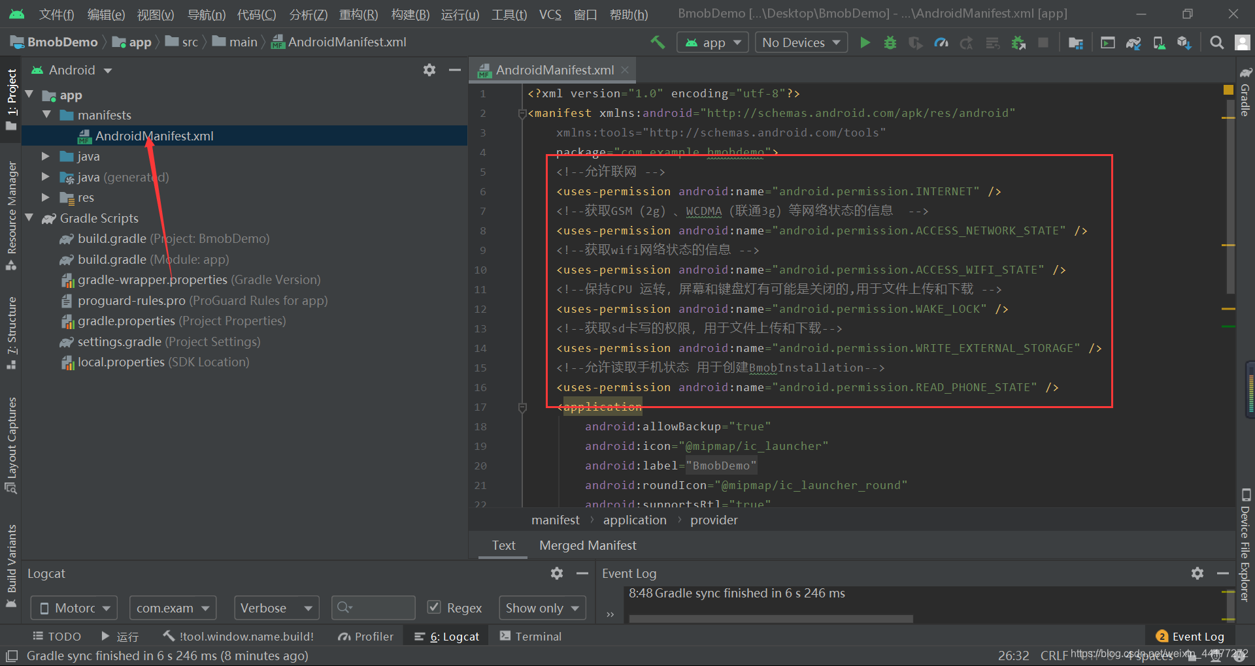Click Search Everywhere magnifier icon
The image size is (1255, 666).
click(1216, 42)
